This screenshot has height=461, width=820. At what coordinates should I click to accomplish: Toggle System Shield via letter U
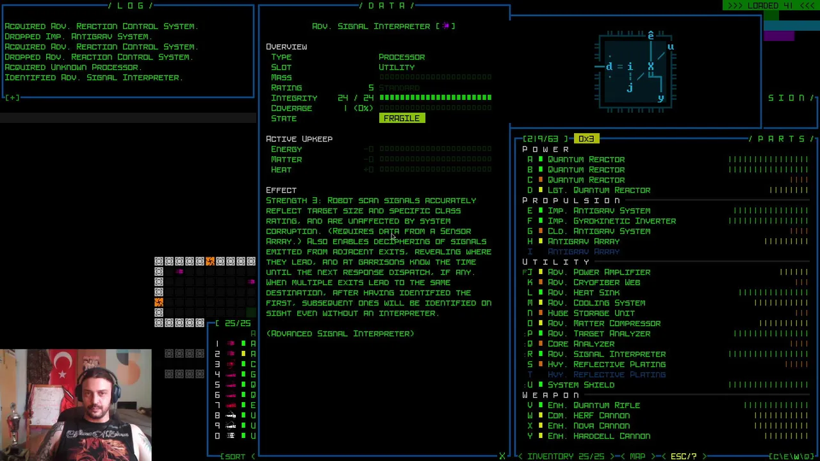[x=530, y=385]
